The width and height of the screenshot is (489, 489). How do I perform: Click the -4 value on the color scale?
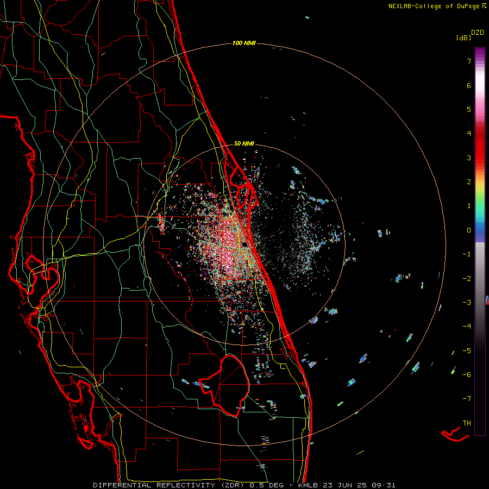coord(467,327)
